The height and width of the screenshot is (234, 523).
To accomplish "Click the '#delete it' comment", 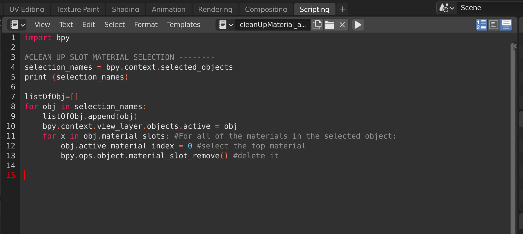I will 256,156.
